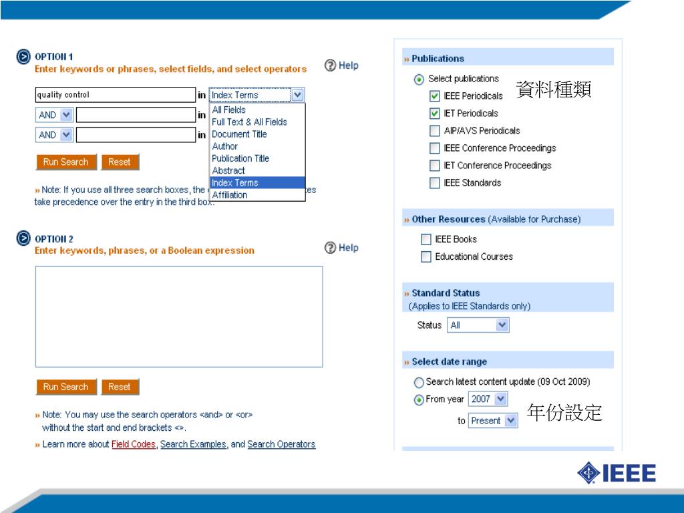Open the Field Codes link
The image size is (684, 513).
click(134, 444)
